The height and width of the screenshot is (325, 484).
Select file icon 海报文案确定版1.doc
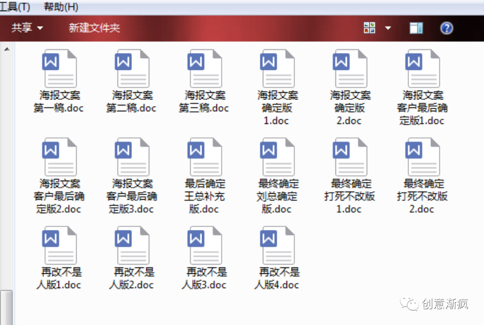pos(277,68)
